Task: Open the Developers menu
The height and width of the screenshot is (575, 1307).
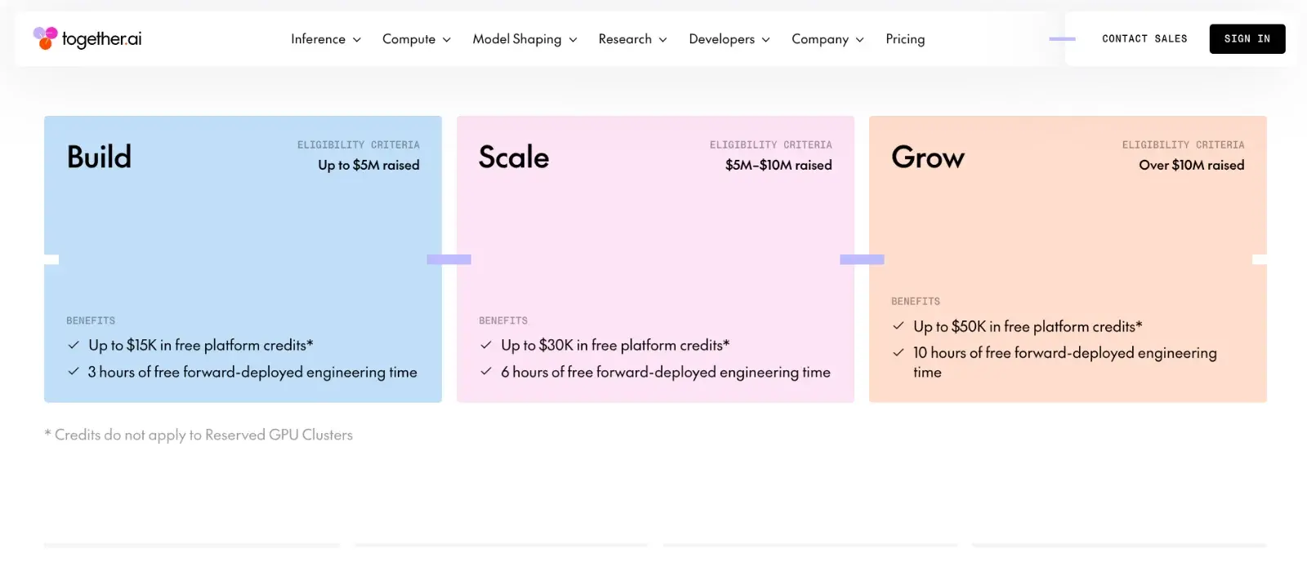Action: pyautogui.click(x=729, y=39)
